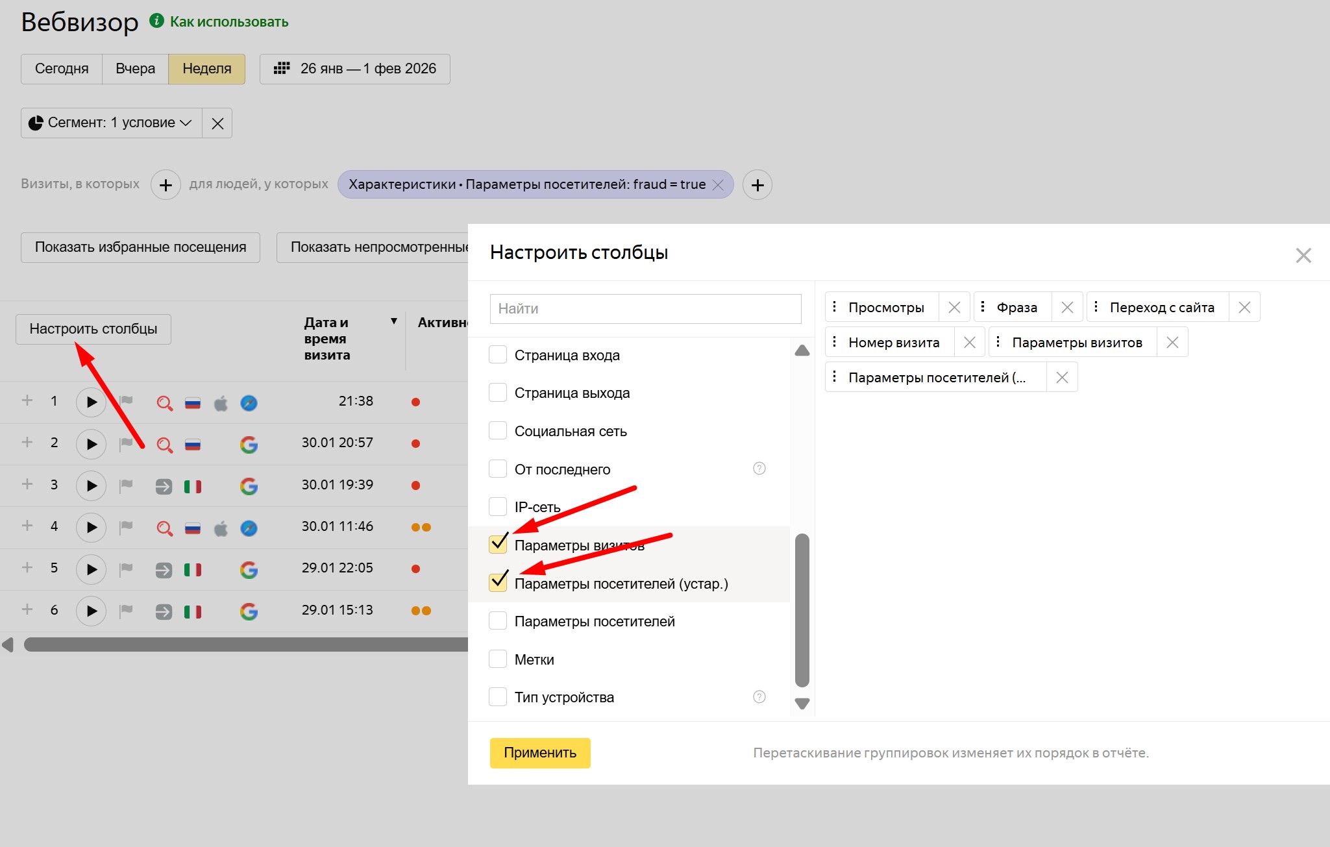Screen dimensions: 1330x847
Task: Uncheck Параметры посетителей (устар.) checkbox
Action: pyautogui.click(x=498, y=582)
